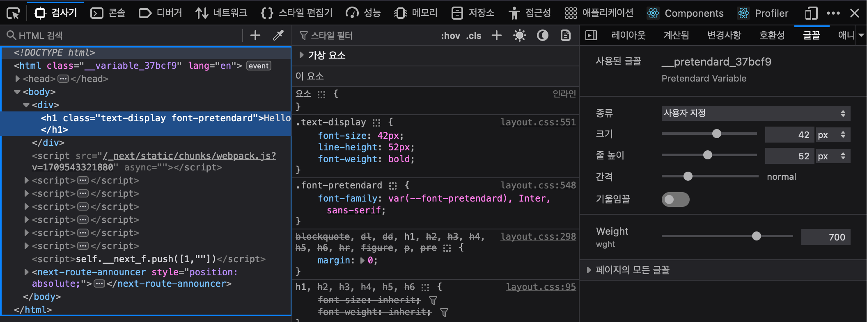Image resolution: width=867 pixels, height=322 pixels.
Task: Open the 메모리 tab
Action: pos(416,13)
